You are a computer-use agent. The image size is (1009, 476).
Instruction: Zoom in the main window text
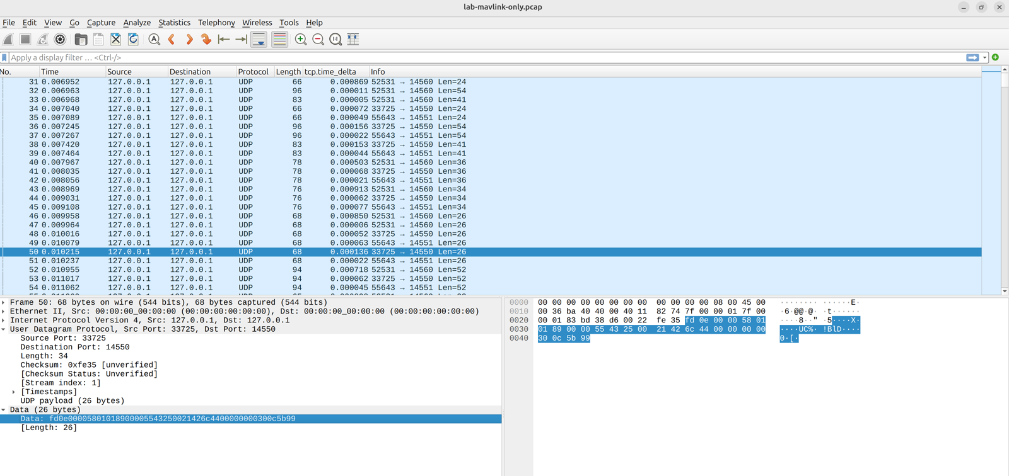tap(301, 39)
